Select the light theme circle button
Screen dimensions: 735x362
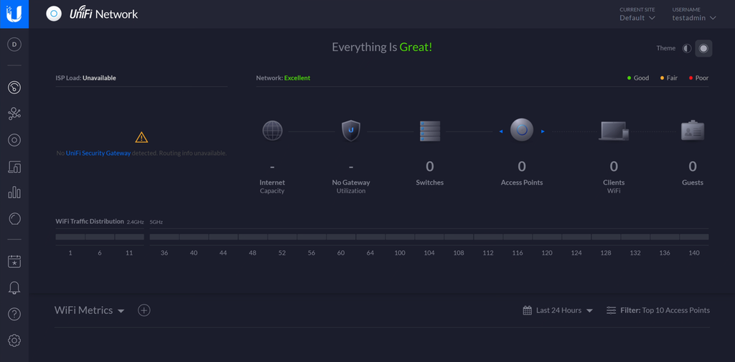pyautogui.click(x=703, y=48)
